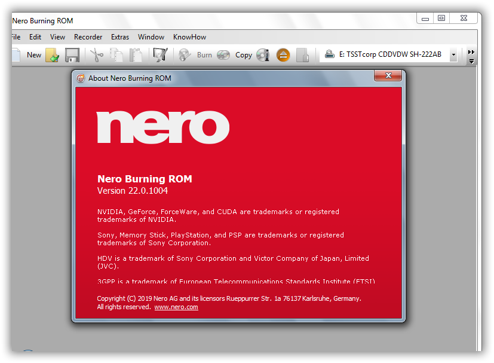Screen dimensions: 494x363
Task: Click the grayed page icon after eject
Action: (302, 55)
